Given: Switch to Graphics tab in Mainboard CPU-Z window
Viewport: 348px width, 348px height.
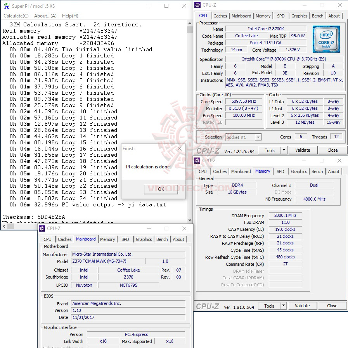Looking at the screenshot, I should [144, 239].
